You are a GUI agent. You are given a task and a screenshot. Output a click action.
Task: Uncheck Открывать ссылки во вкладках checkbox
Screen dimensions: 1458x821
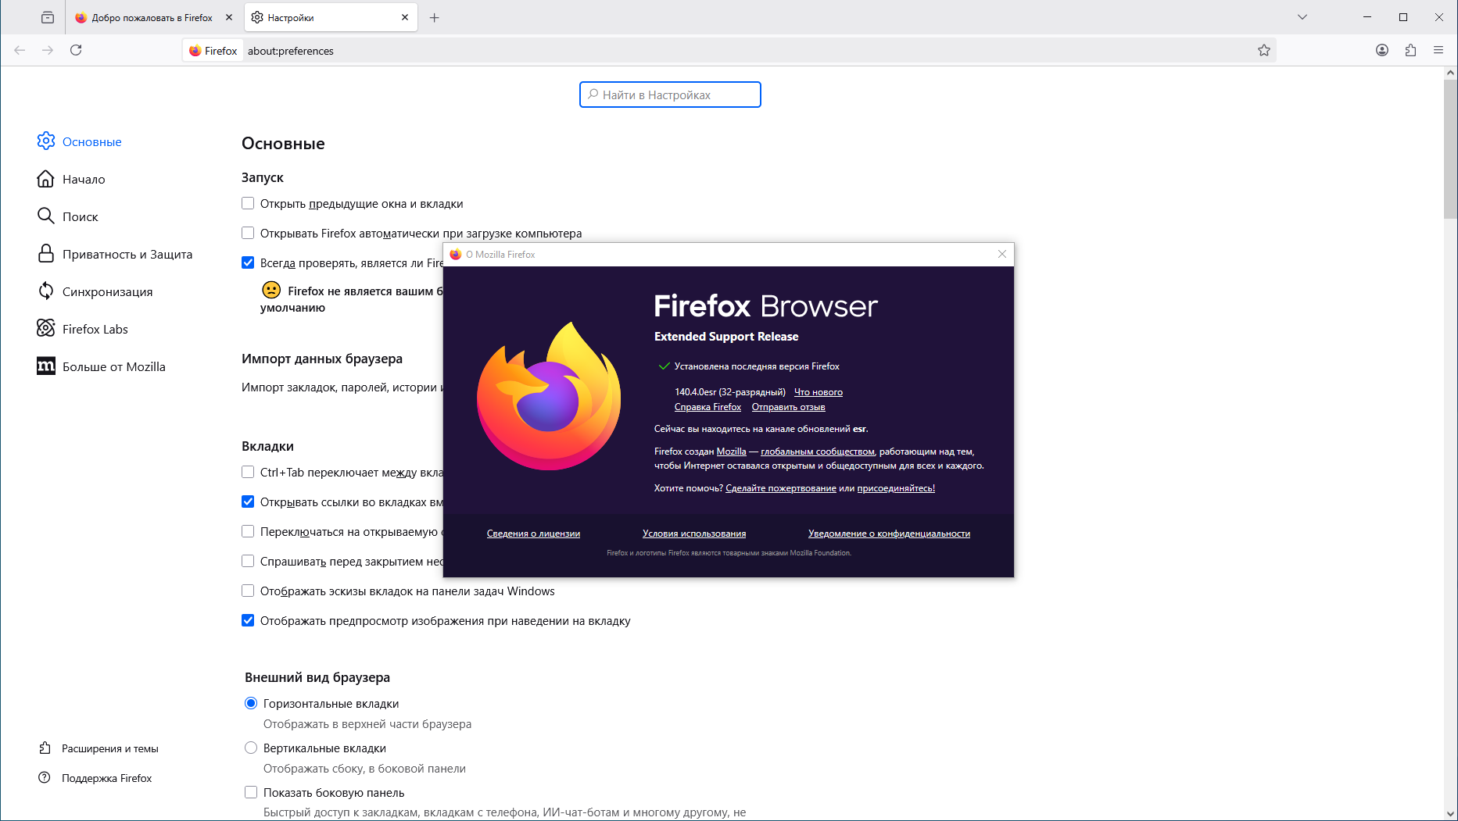coord(248,502)
